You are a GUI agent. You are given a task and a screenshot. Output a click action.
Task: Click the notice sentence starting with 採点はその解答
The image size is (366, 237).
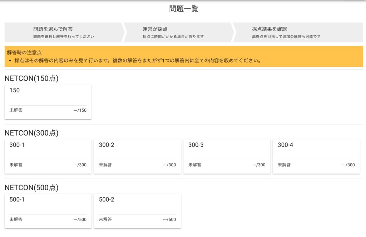138,61
